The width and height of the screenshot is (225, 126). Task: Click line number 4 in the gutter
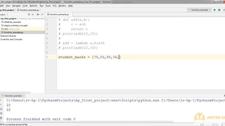coord(47,34)
